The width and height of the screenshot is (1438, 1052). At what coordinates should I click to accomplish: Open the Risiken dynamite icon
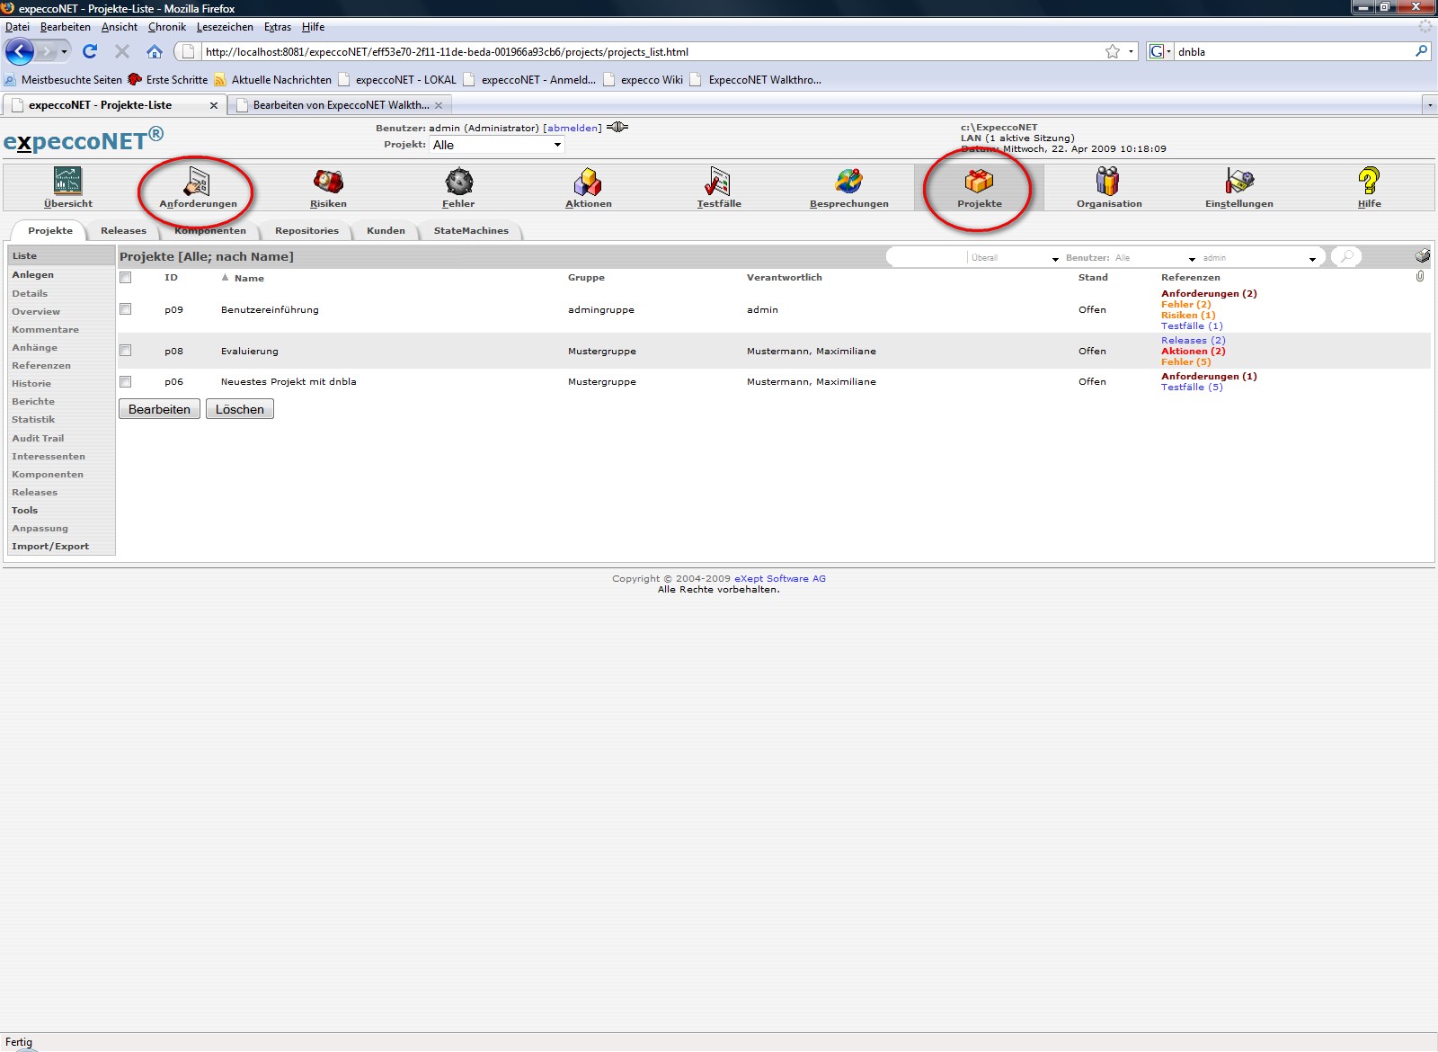(328, 182)
